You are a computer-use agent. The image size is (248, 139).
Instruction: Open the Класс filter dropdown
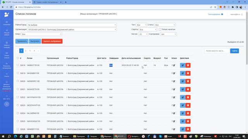pos(41,34)
